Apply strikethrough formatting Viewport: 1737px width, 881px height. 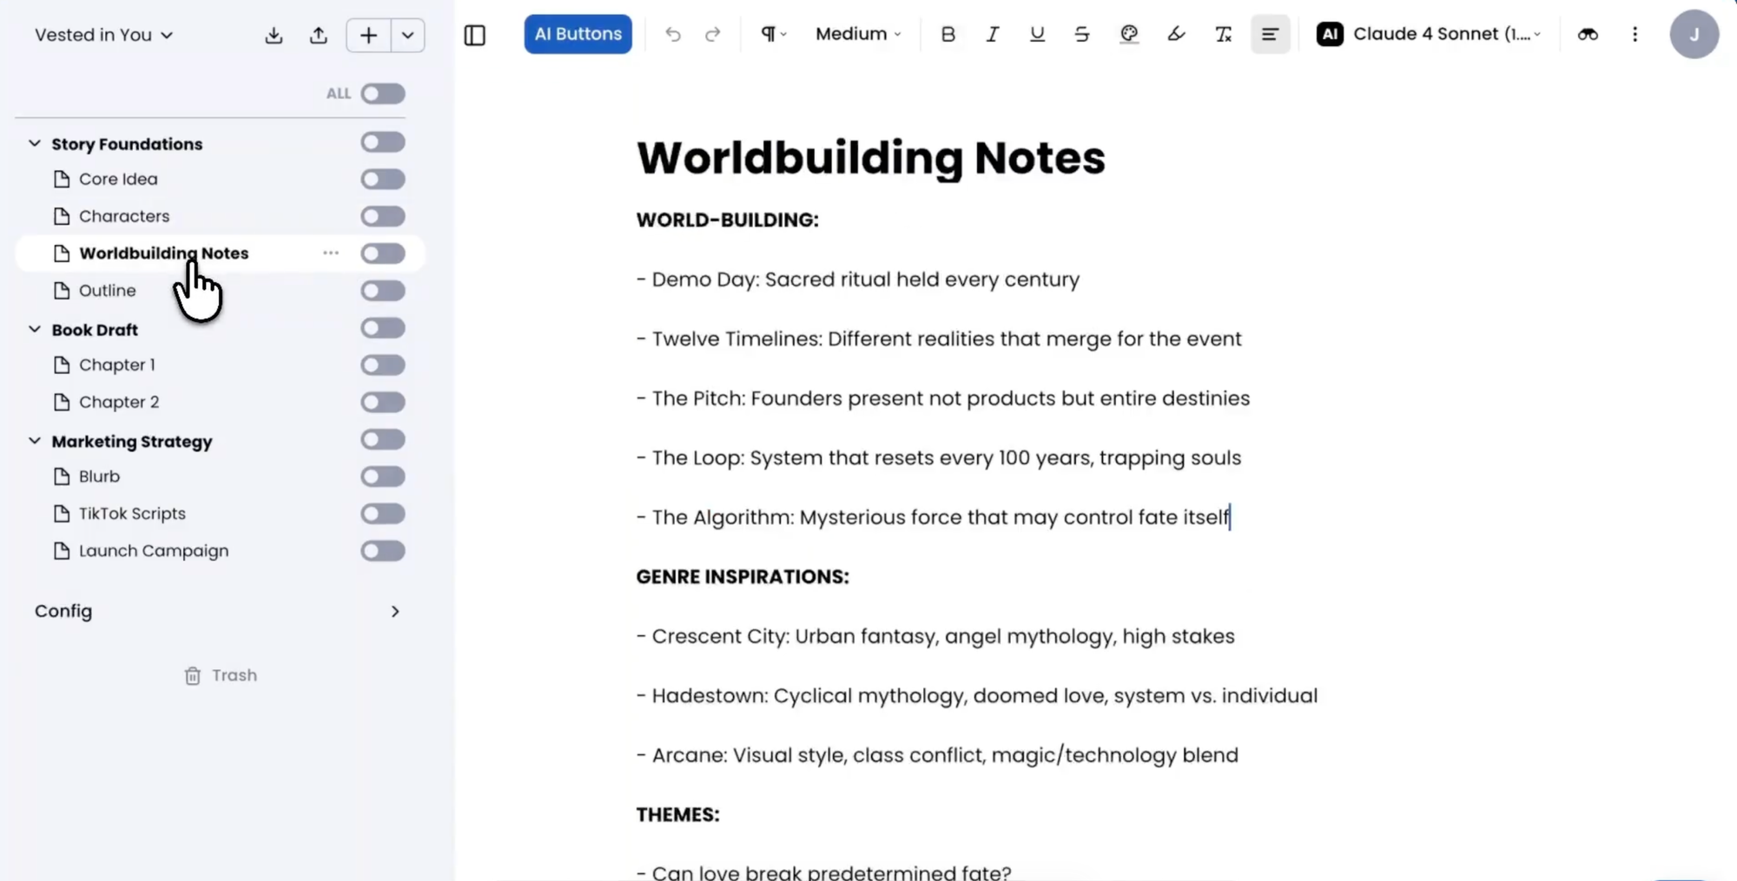click(x=1081, y=34)
